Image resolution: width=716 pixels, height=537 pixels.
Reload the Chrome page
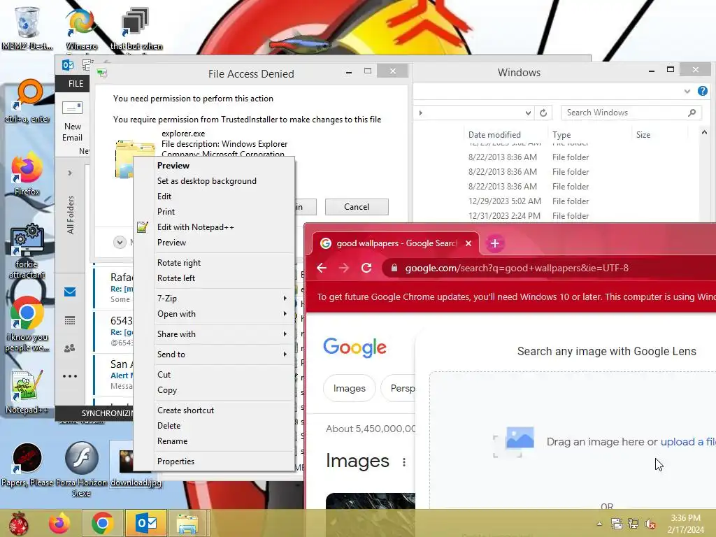366,268
